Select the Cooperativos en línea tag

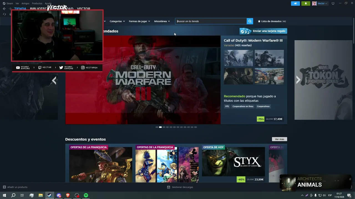tap(243, 106)
